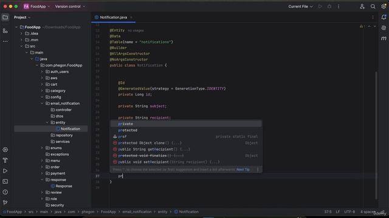Click the UTF-8 encoding indicator
Screen dimensions: 389x218
coord(349,212)
